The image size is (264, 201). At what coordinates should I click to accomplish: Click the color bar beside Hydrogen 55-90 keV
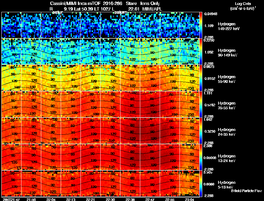pyautogui.click(x=201, y=78)
